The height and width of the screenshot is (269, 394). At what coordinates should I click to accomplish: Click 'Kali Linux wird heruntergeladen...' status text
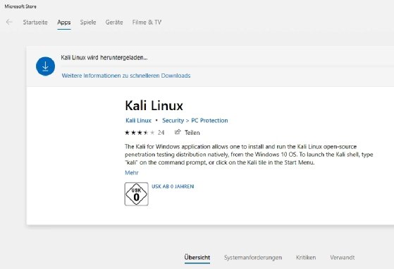click(104, 57)
